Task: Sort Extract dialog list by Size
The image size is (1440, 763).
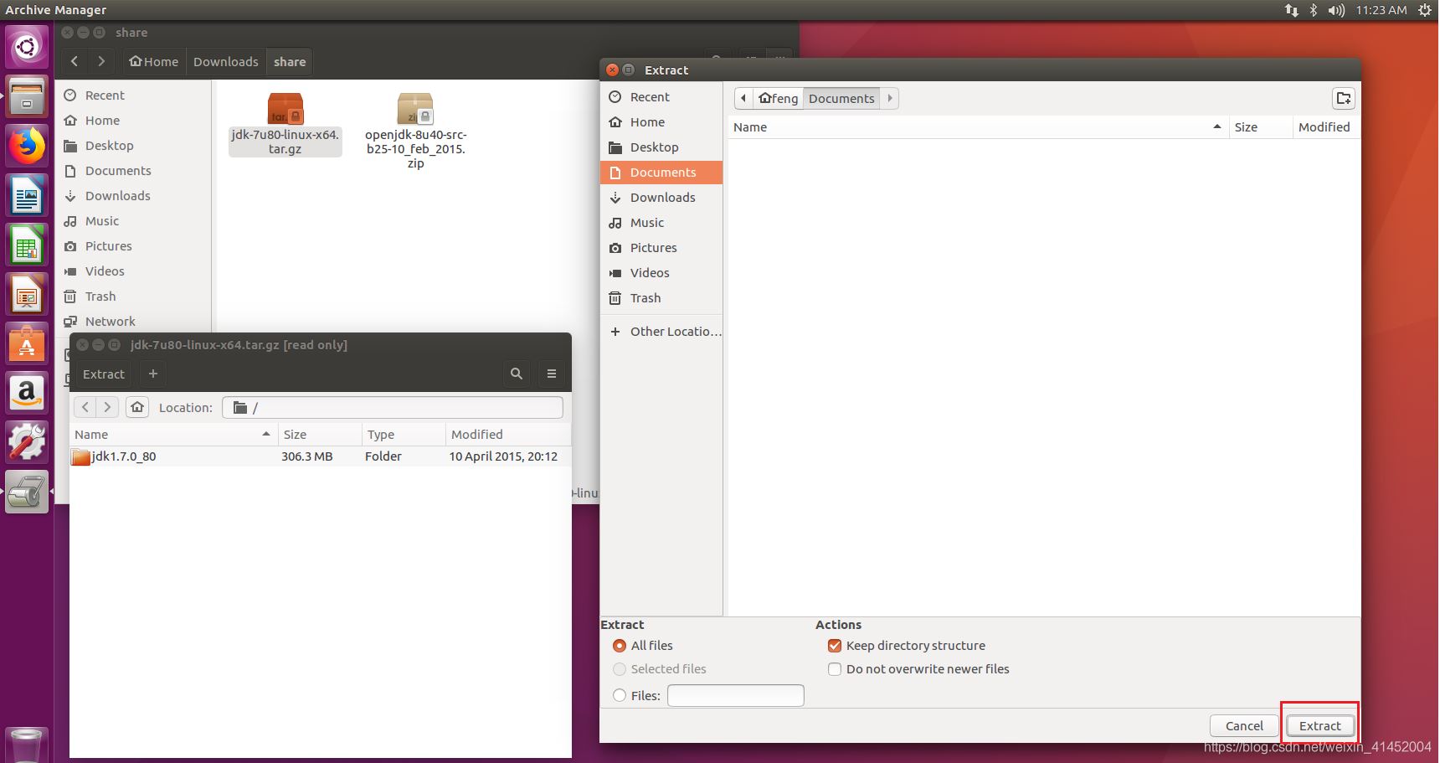Action: [1260, 127]
